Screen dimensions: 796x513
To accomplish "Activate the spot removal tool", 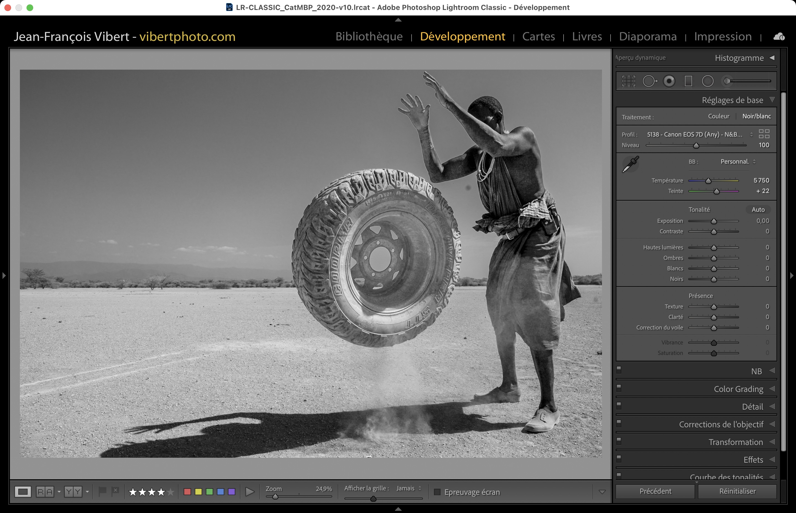I will (649, 81).
